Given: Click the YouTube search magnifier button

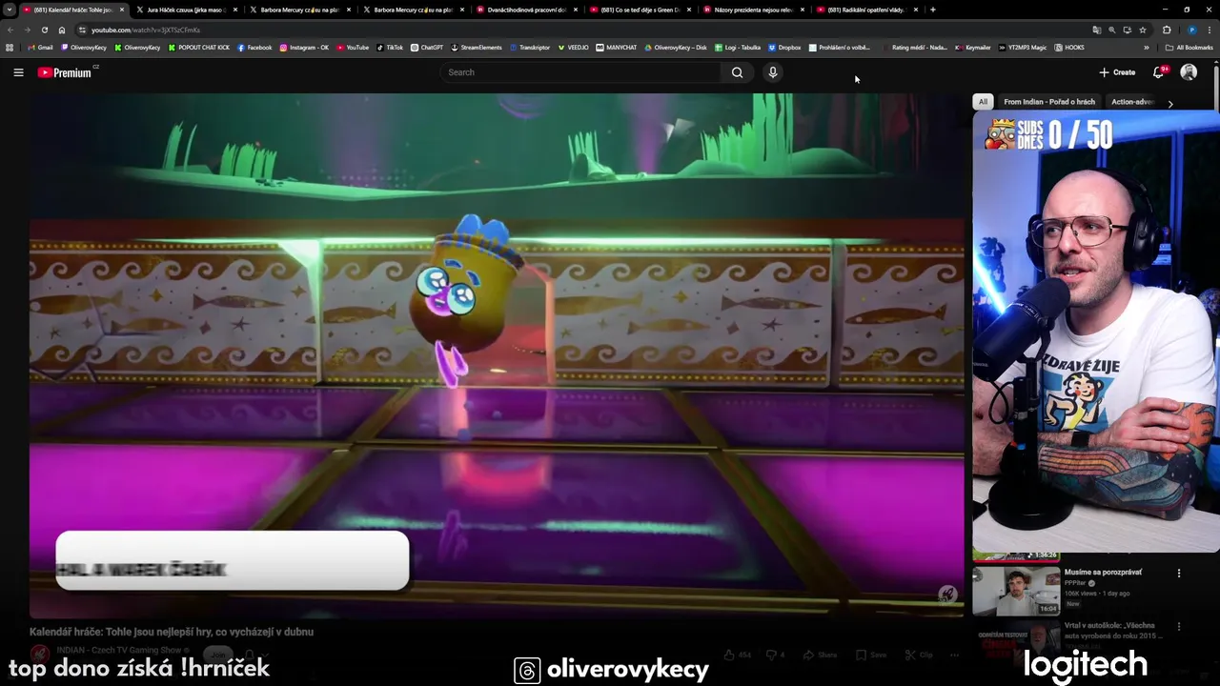Looking at the screenshot, I should point(737,72).
